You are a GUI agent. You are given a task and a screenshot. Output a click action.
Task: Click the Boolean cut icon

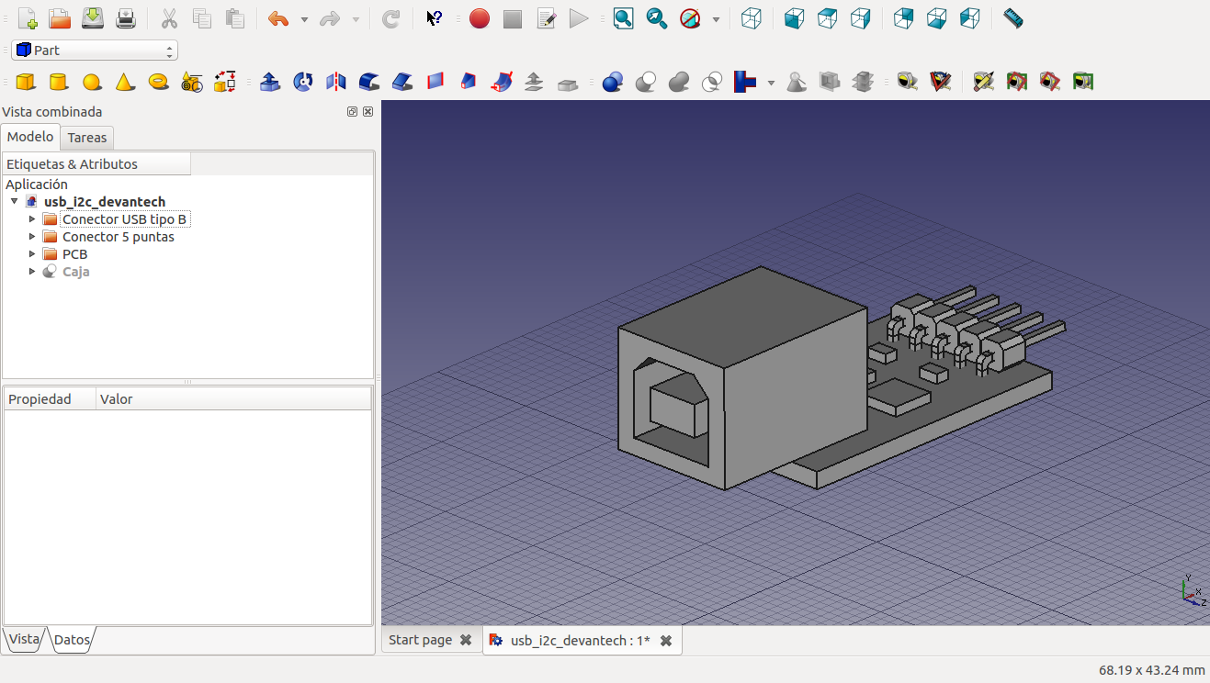coord(646,83)
